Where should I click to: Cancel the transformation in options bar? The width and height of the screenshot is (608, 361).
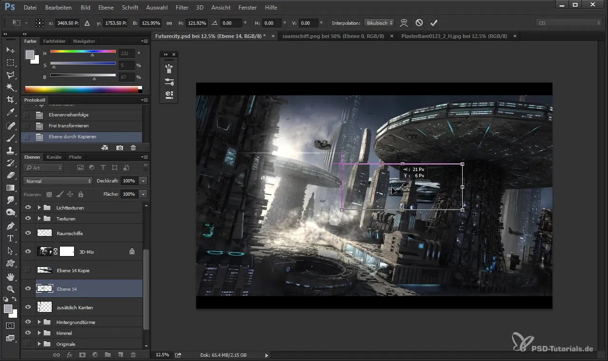click(x=419, y=23)
